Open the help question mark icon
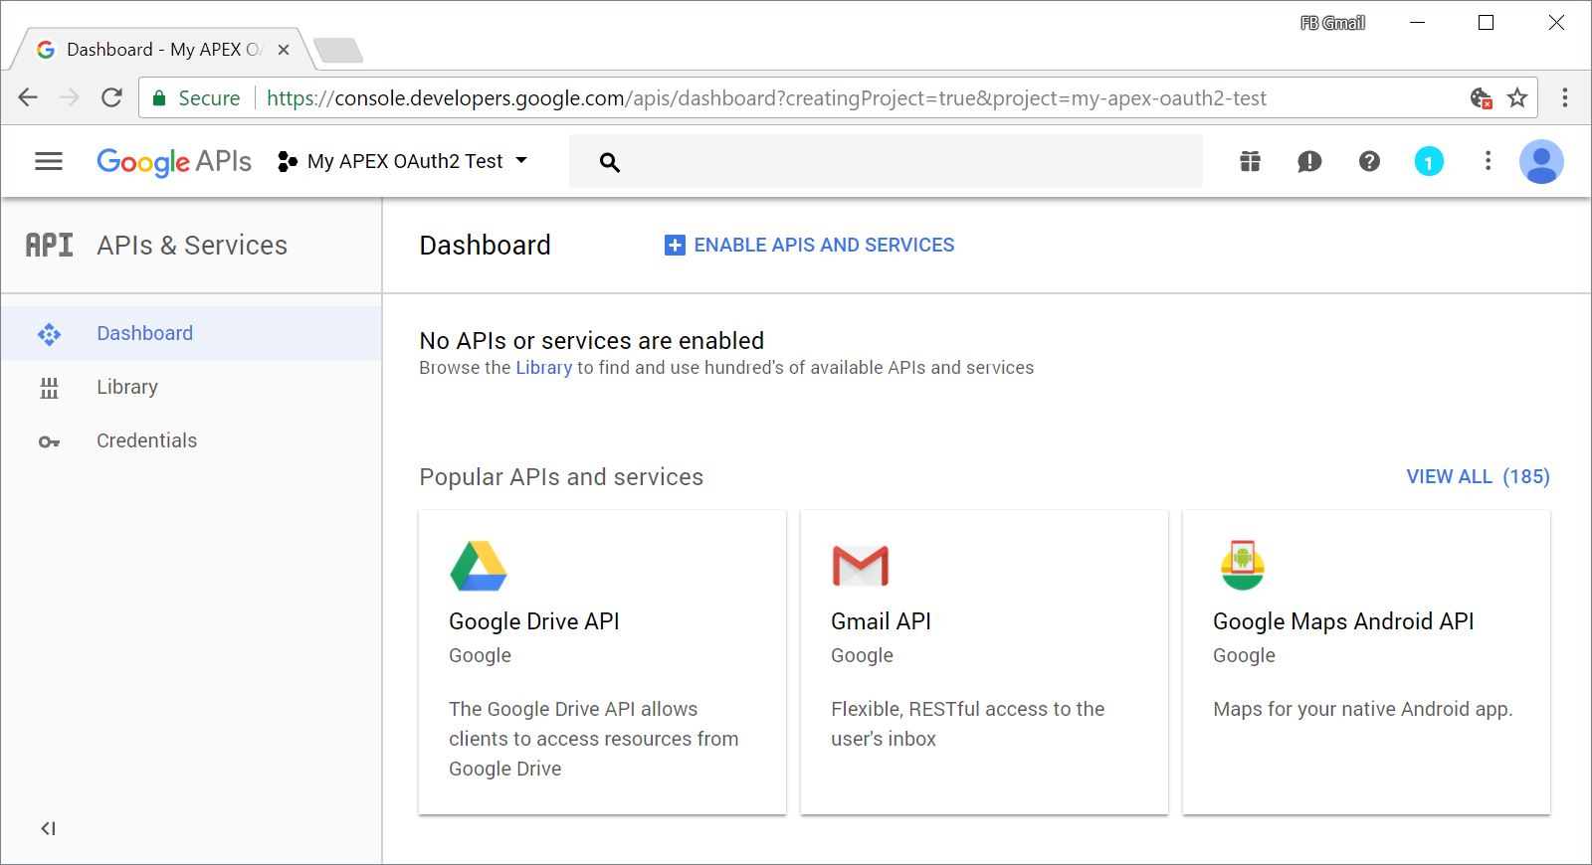This screenshot has width=1592, height=865. [x=1369, y=161]
